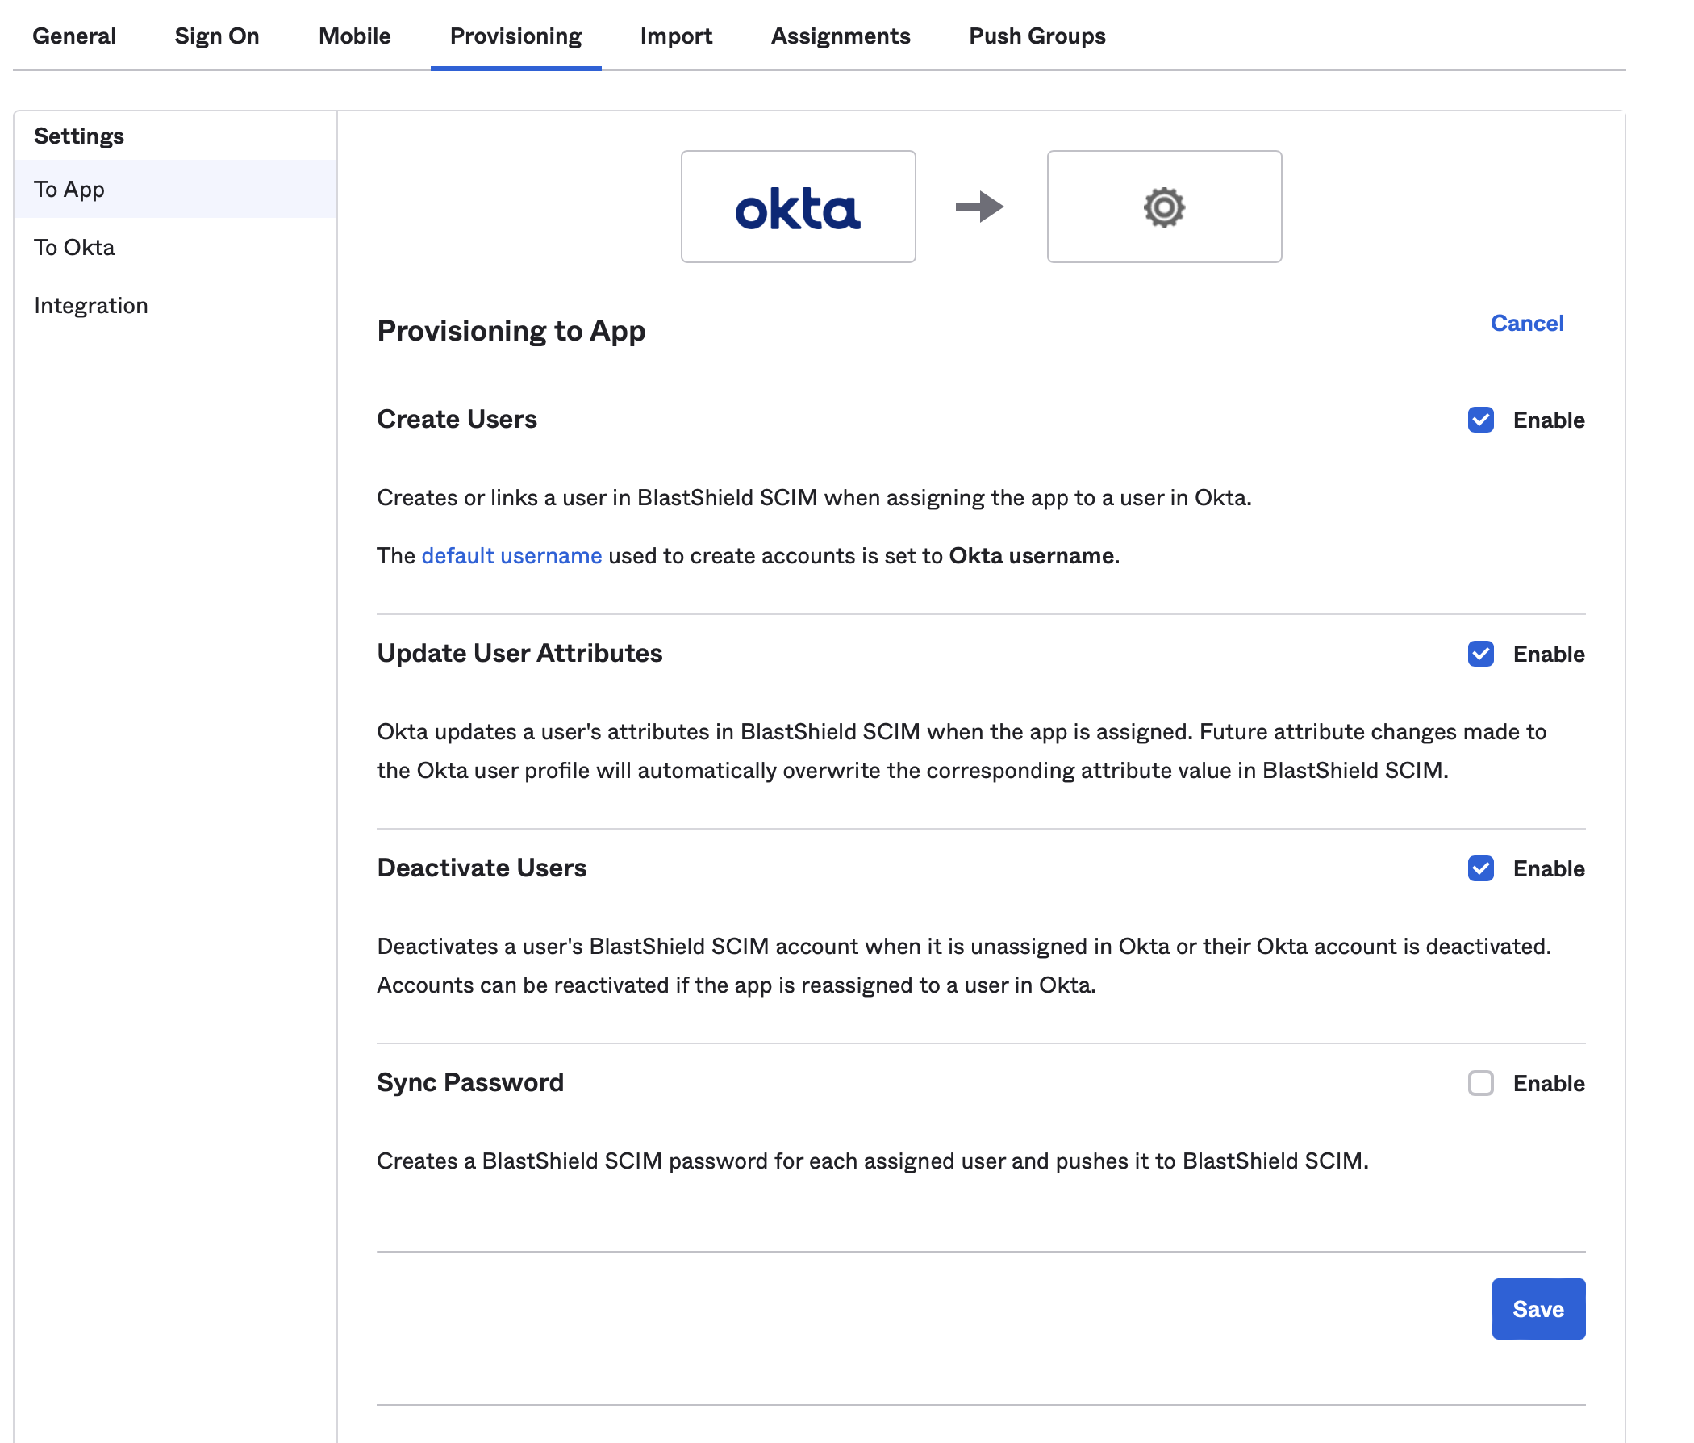This screenshot has height=1443, width=1694.
Task: Switch to the Sign On tab
Action: click(x=217, y=36)
